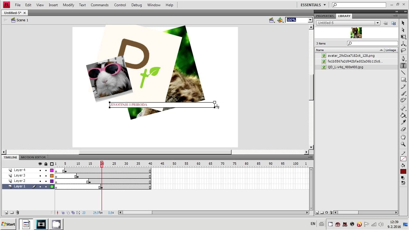Toggle visibility dot for Layer 4
The height and width of the screenshot is (230, 409).
tap(40, 170)
